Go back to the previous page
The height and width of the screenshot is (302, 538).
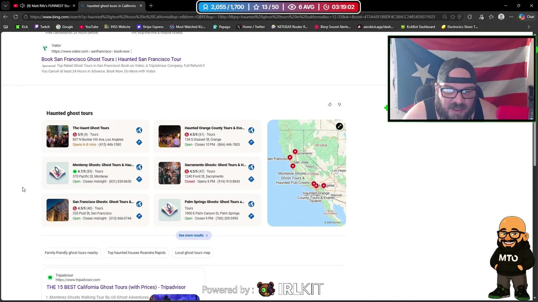click(x=5, y=17)
